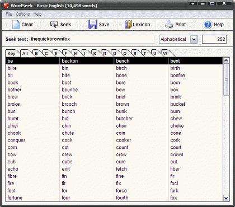
Task: Click the Print printer icon
Action: click(x=169, y=25)
